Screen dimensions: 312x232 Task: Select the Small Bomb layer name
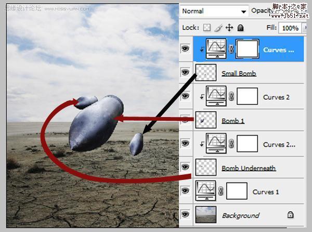click(239, 73)
